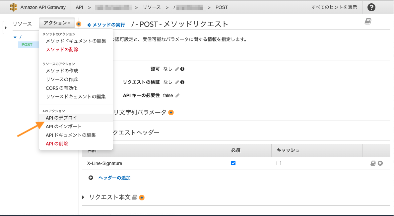This screenshot has width=394, height=216.
Task: Open book icon beside リクエスト本文
Action: [134, 197]
